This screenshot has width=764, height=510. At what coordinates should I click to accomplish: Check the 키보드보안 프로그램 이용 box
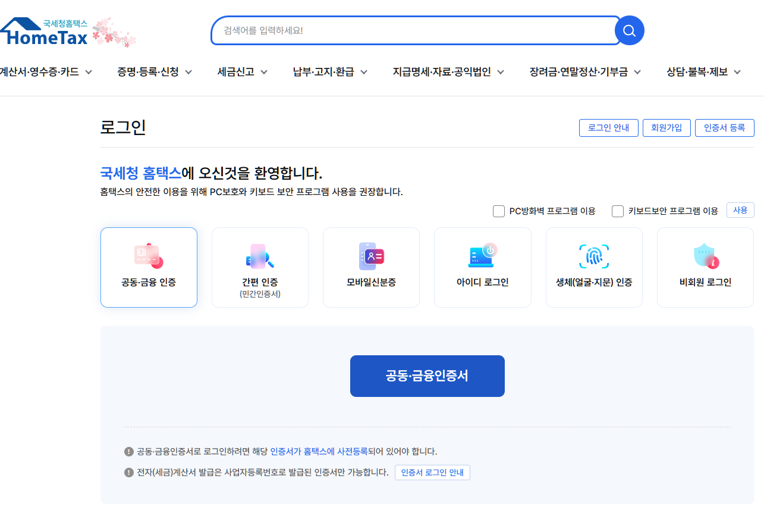(617, 210)
